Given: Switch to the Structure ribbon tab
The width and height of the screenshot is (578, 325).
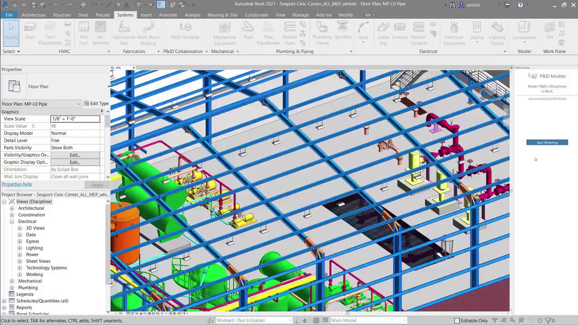Looking at the screenshot, I should (61, 15).
